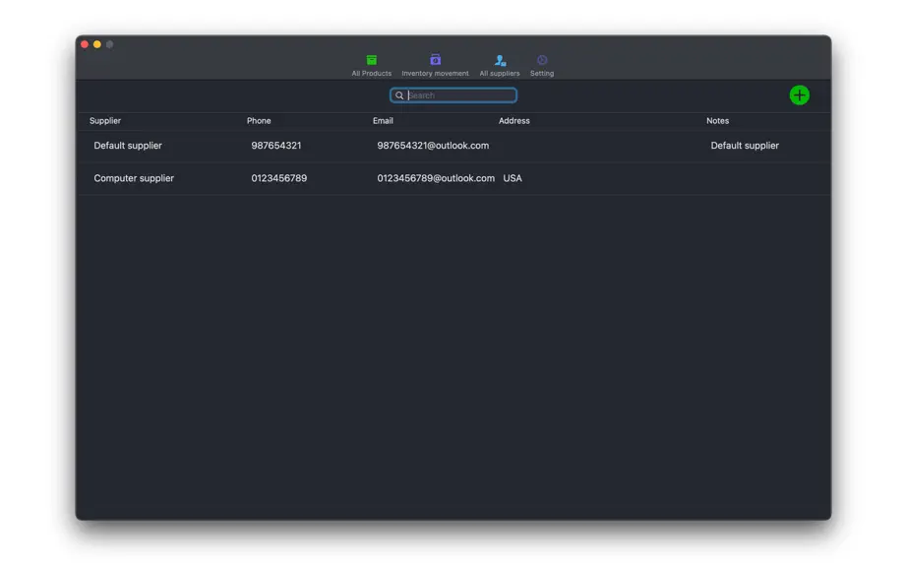Sort by the Phone column header
The height and width of the screenshot is (567, 907).
pos(259,121)
